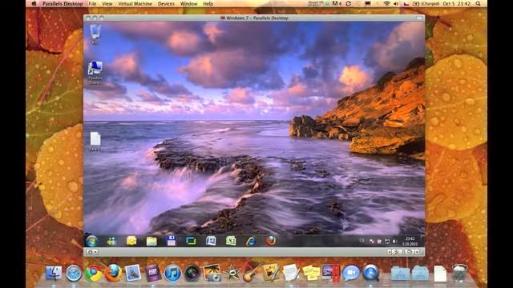513x288 pixels.
Task: Launch Internet Explorer from Windows taskbar
Action: tap(251, 241)
